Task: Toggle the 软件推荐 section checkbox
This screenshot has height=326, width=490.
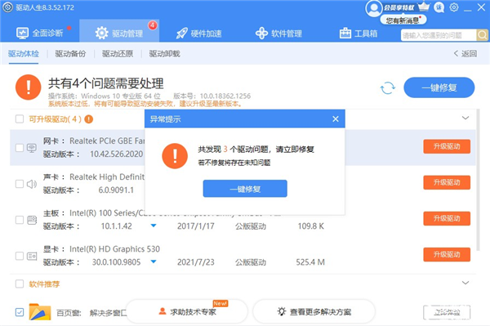Action: click(20, 284)
